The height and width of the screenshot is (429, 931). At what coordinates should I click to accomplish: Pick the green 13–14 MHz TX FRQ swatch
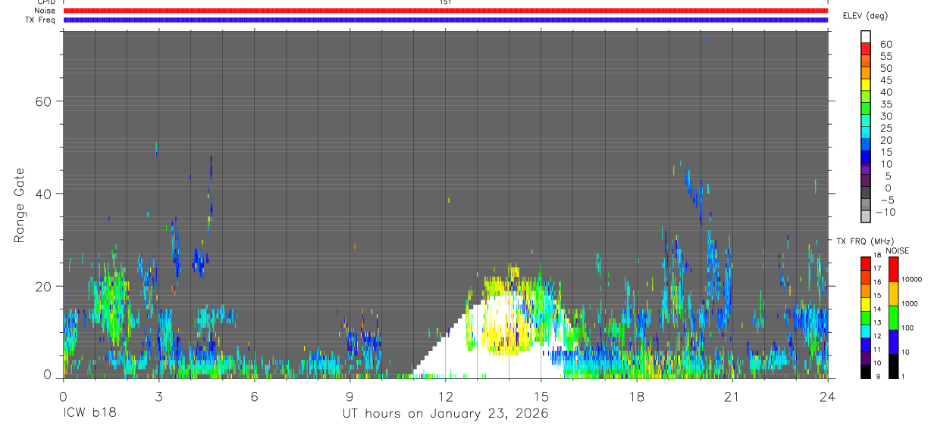(x=866, y=318)
